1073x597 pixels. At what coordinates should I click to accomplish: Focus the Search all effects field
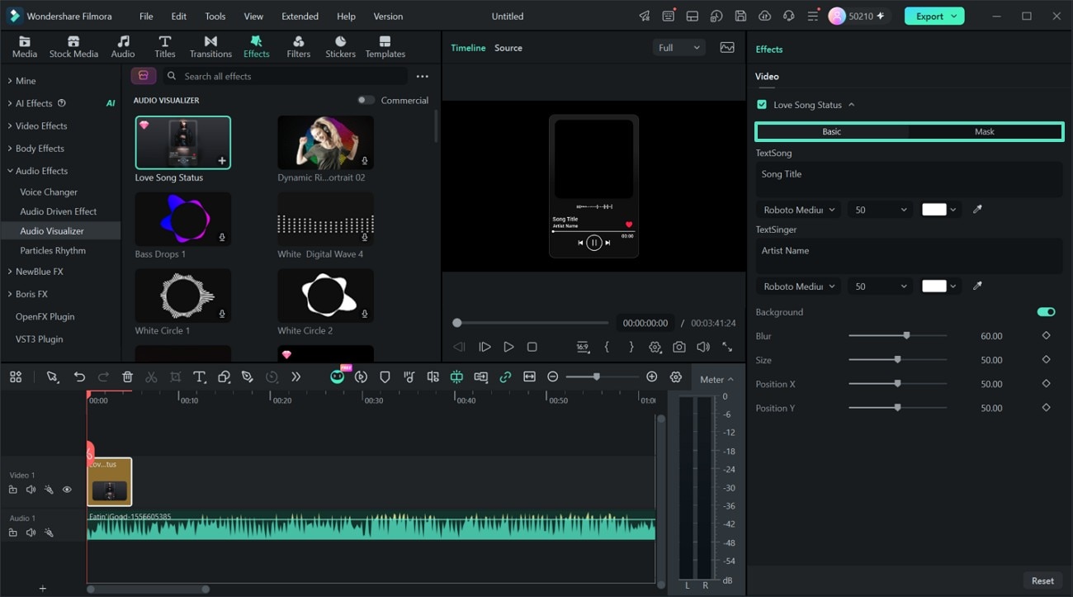point(285,76)
